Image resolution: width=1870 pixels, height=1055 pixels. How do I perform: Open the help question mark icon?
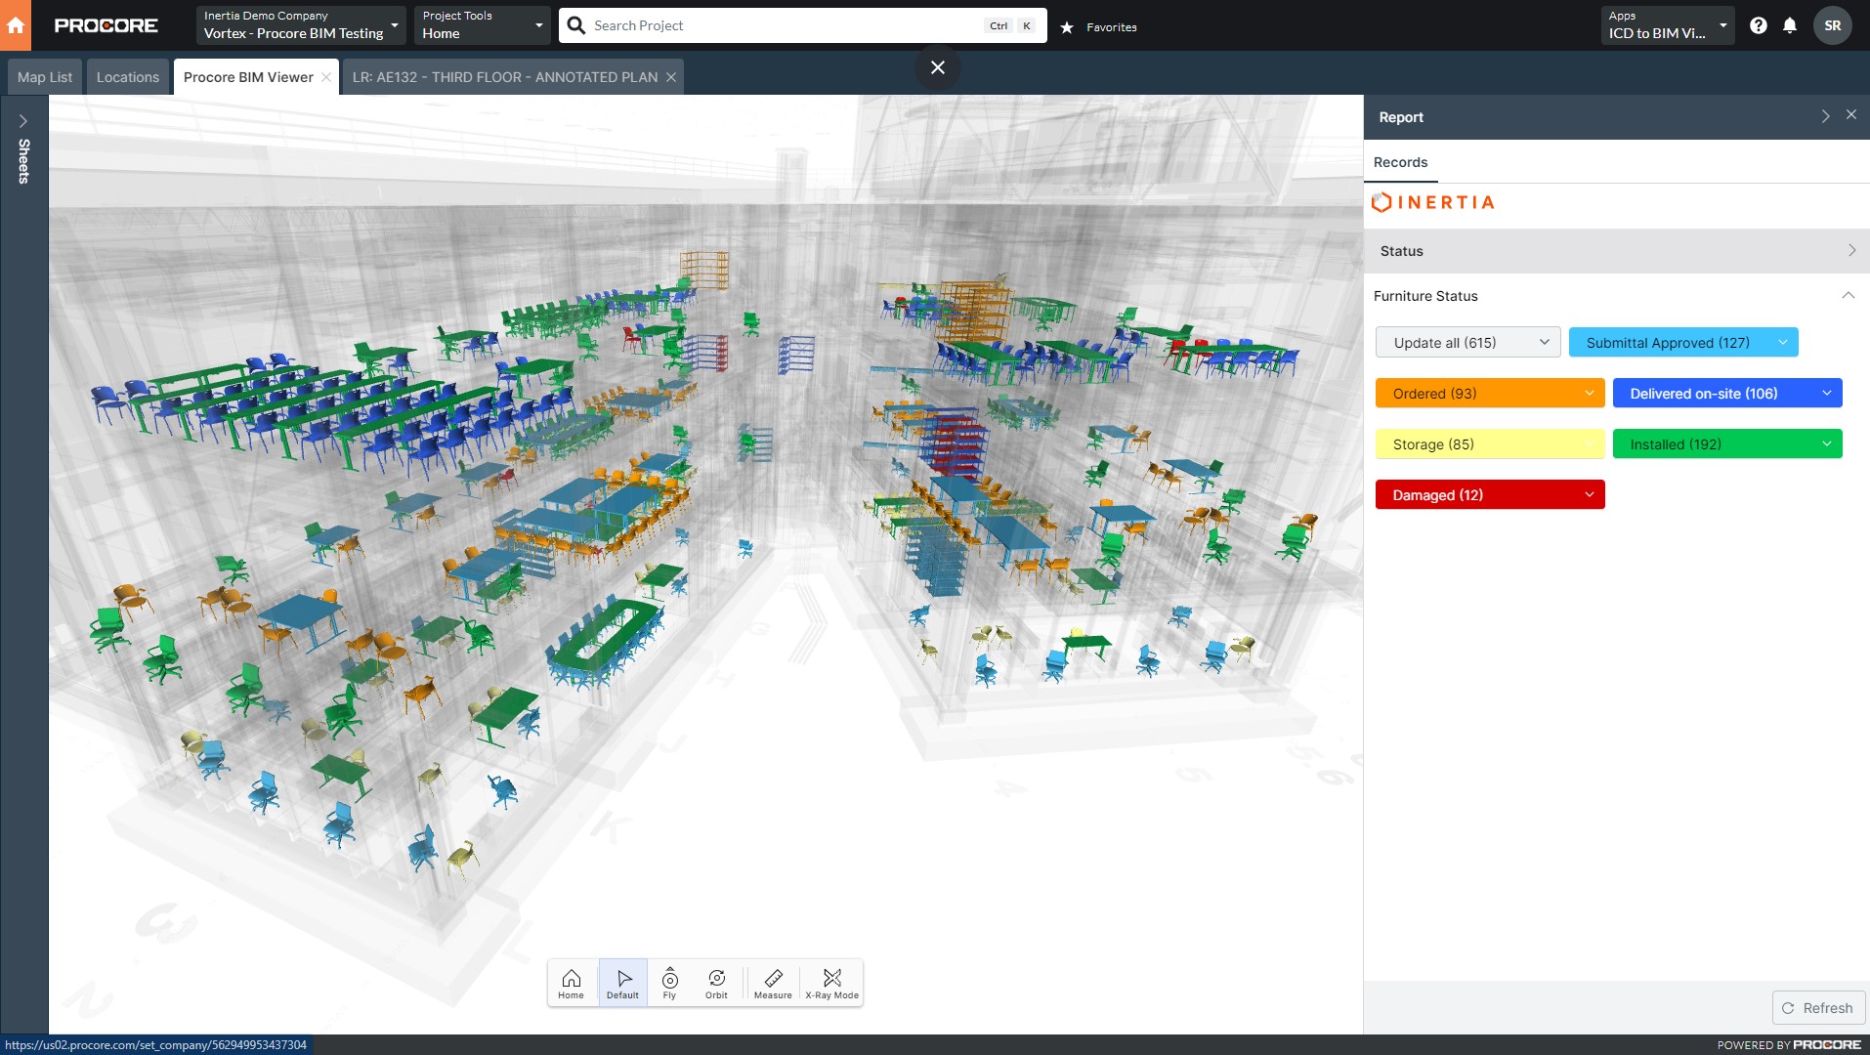1758,25
